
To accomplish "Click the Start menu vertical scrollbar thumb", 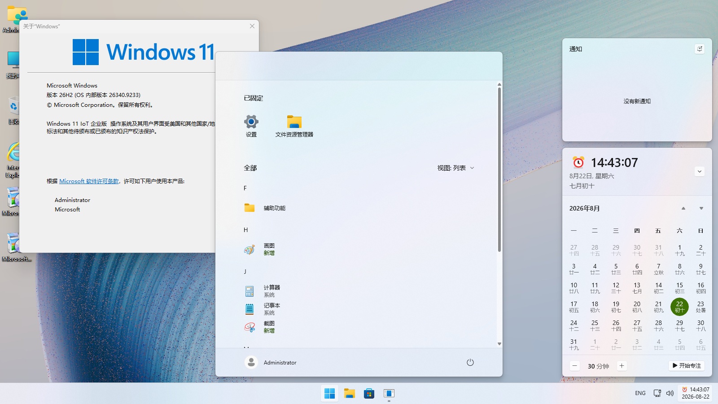I will tap(499, 170).
